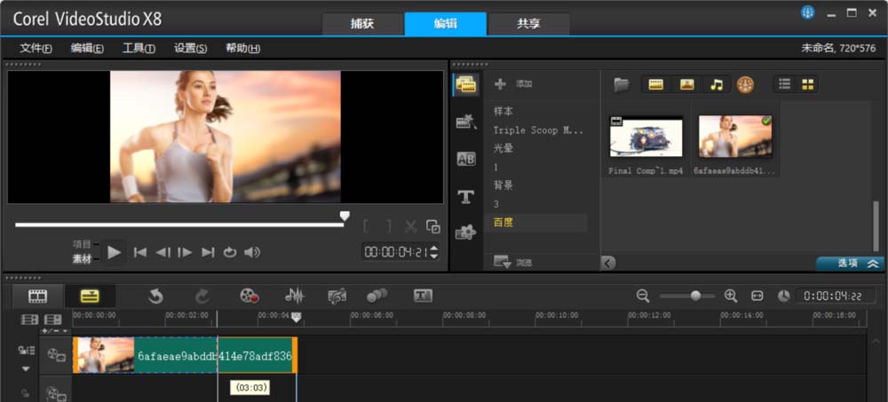Open the 编辑 menu in menu bar
Screen dimensions: 888x402
87,49
